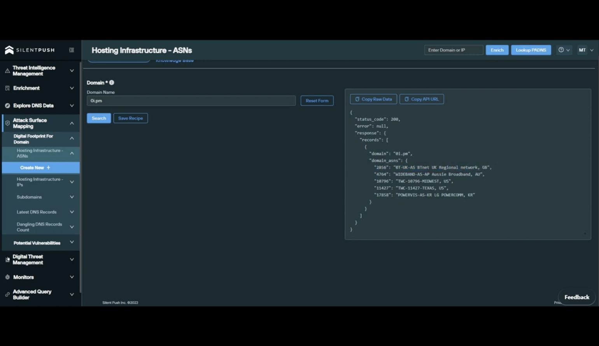Viewport: 599px width, 346px height.
Task: Click the "status_code": 200 line
Action: pos(377,119)
